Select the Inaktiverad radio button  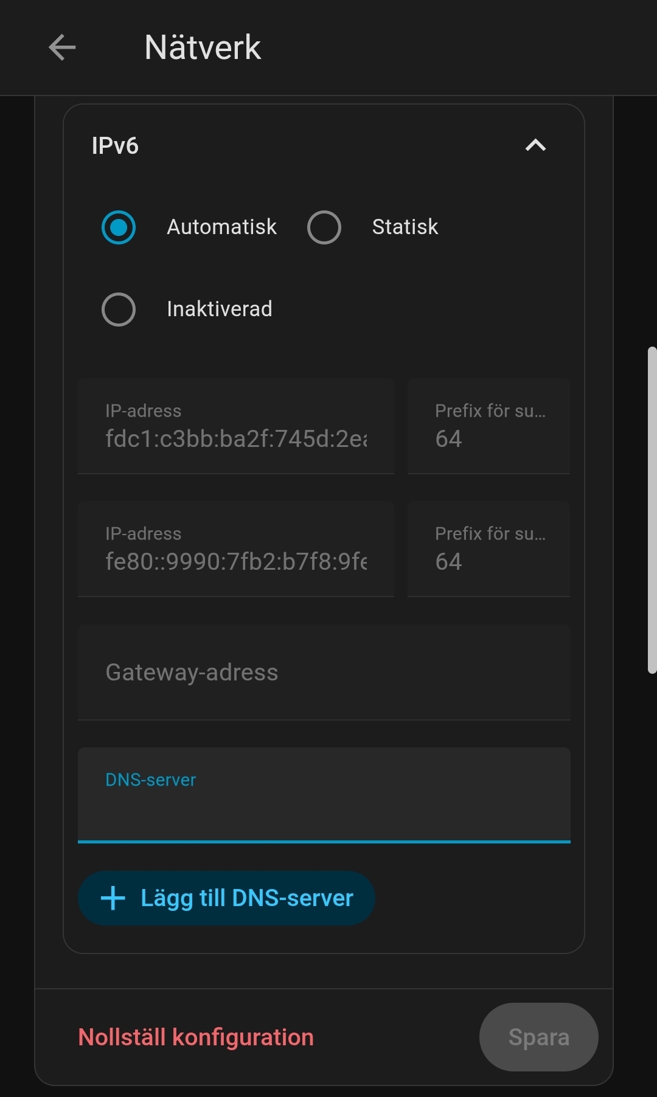click(x=119, y=310)
